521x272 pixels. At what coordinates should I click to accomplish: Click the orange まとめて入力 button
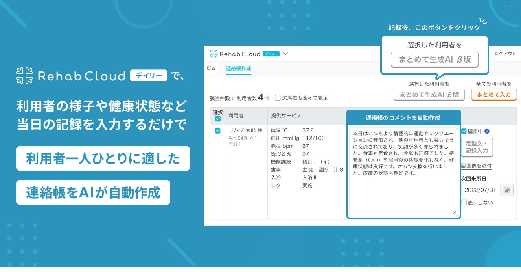[494, 95]
